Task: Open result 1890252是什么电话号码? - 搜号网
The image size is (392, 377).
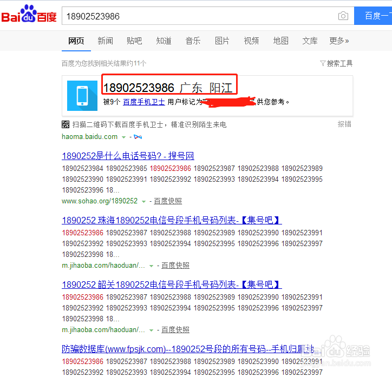Action: click(x=128, y=156)
